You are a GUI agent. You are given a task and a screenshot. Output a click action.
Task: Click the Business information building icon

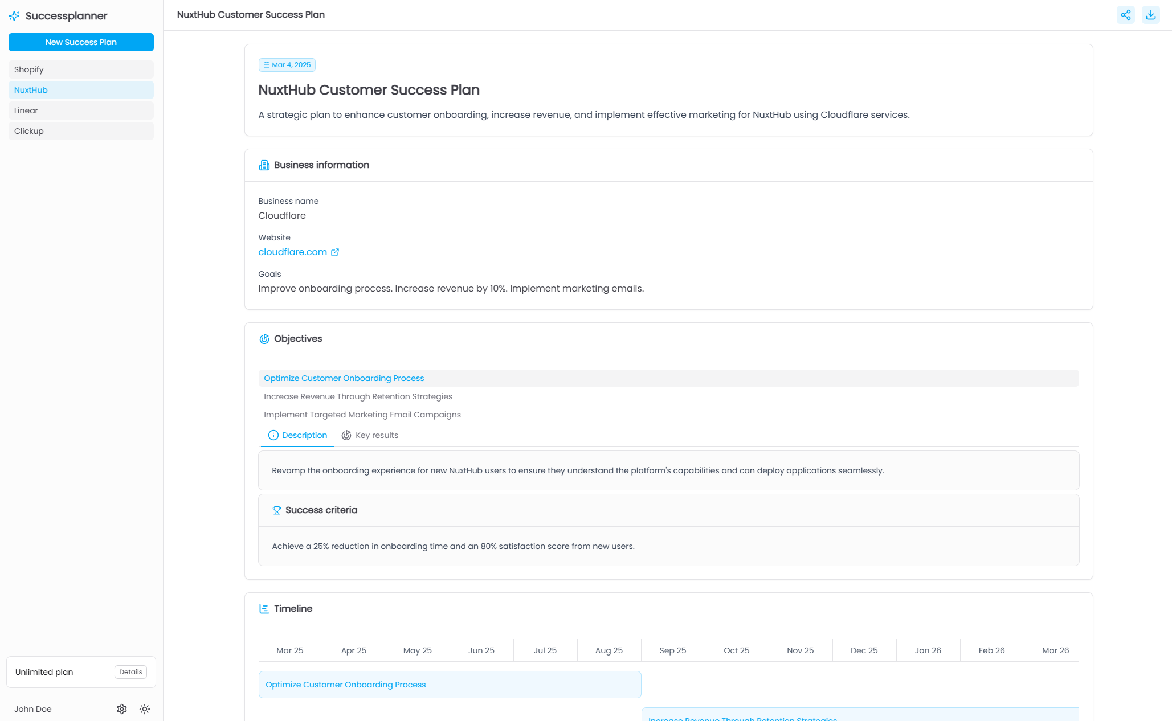[264, 165]
